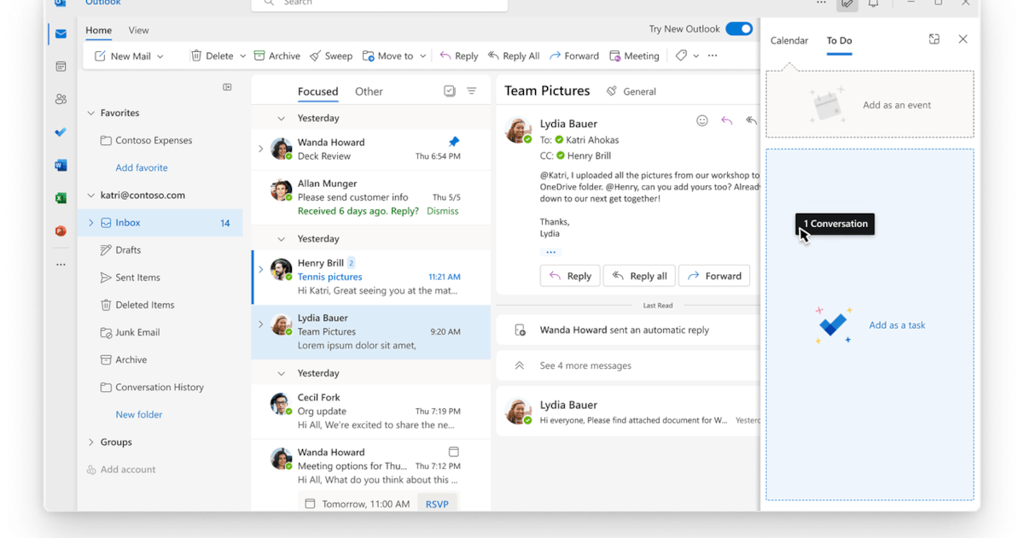Screen dimensions: 1024x538
Task: Select the Other inbox tab
Action: 369,91
